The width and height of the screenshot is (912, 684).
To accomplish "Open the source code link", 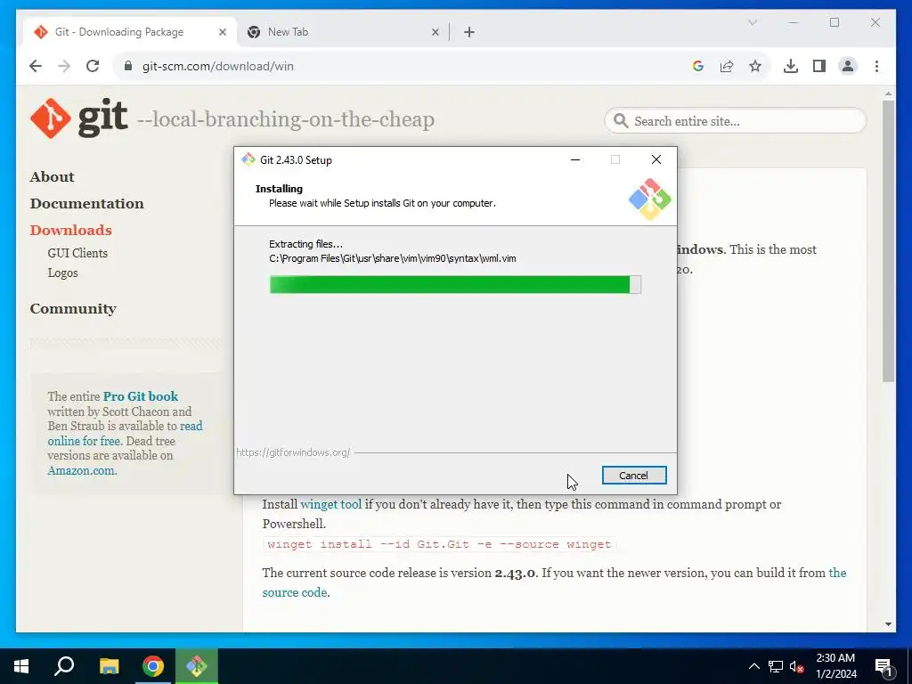I will (x=295, y=592).
